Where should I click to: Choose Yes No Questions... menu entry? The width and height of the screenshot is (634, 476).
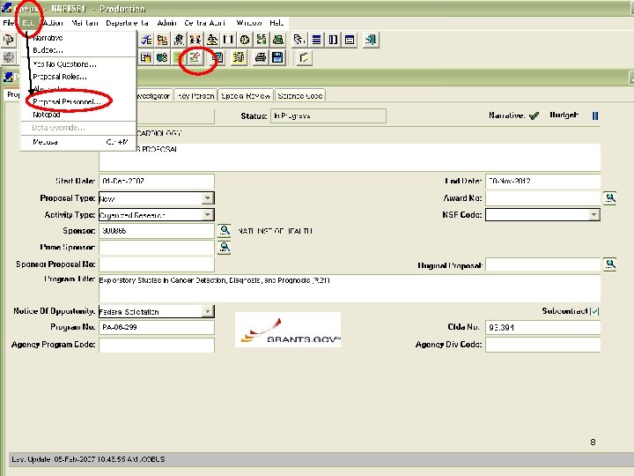click(x=78, y=64)
